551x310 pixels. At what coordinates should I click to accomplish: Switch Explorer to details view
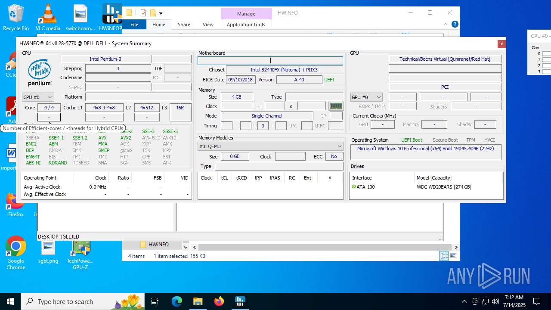[444, 256]
